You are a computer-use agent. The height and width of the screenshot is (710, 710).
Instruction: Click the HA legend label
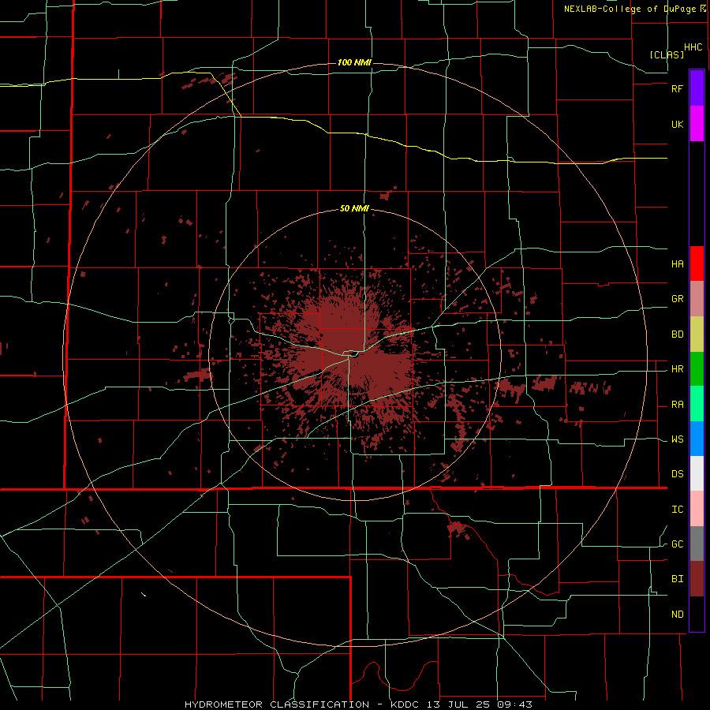coord(677,264)
